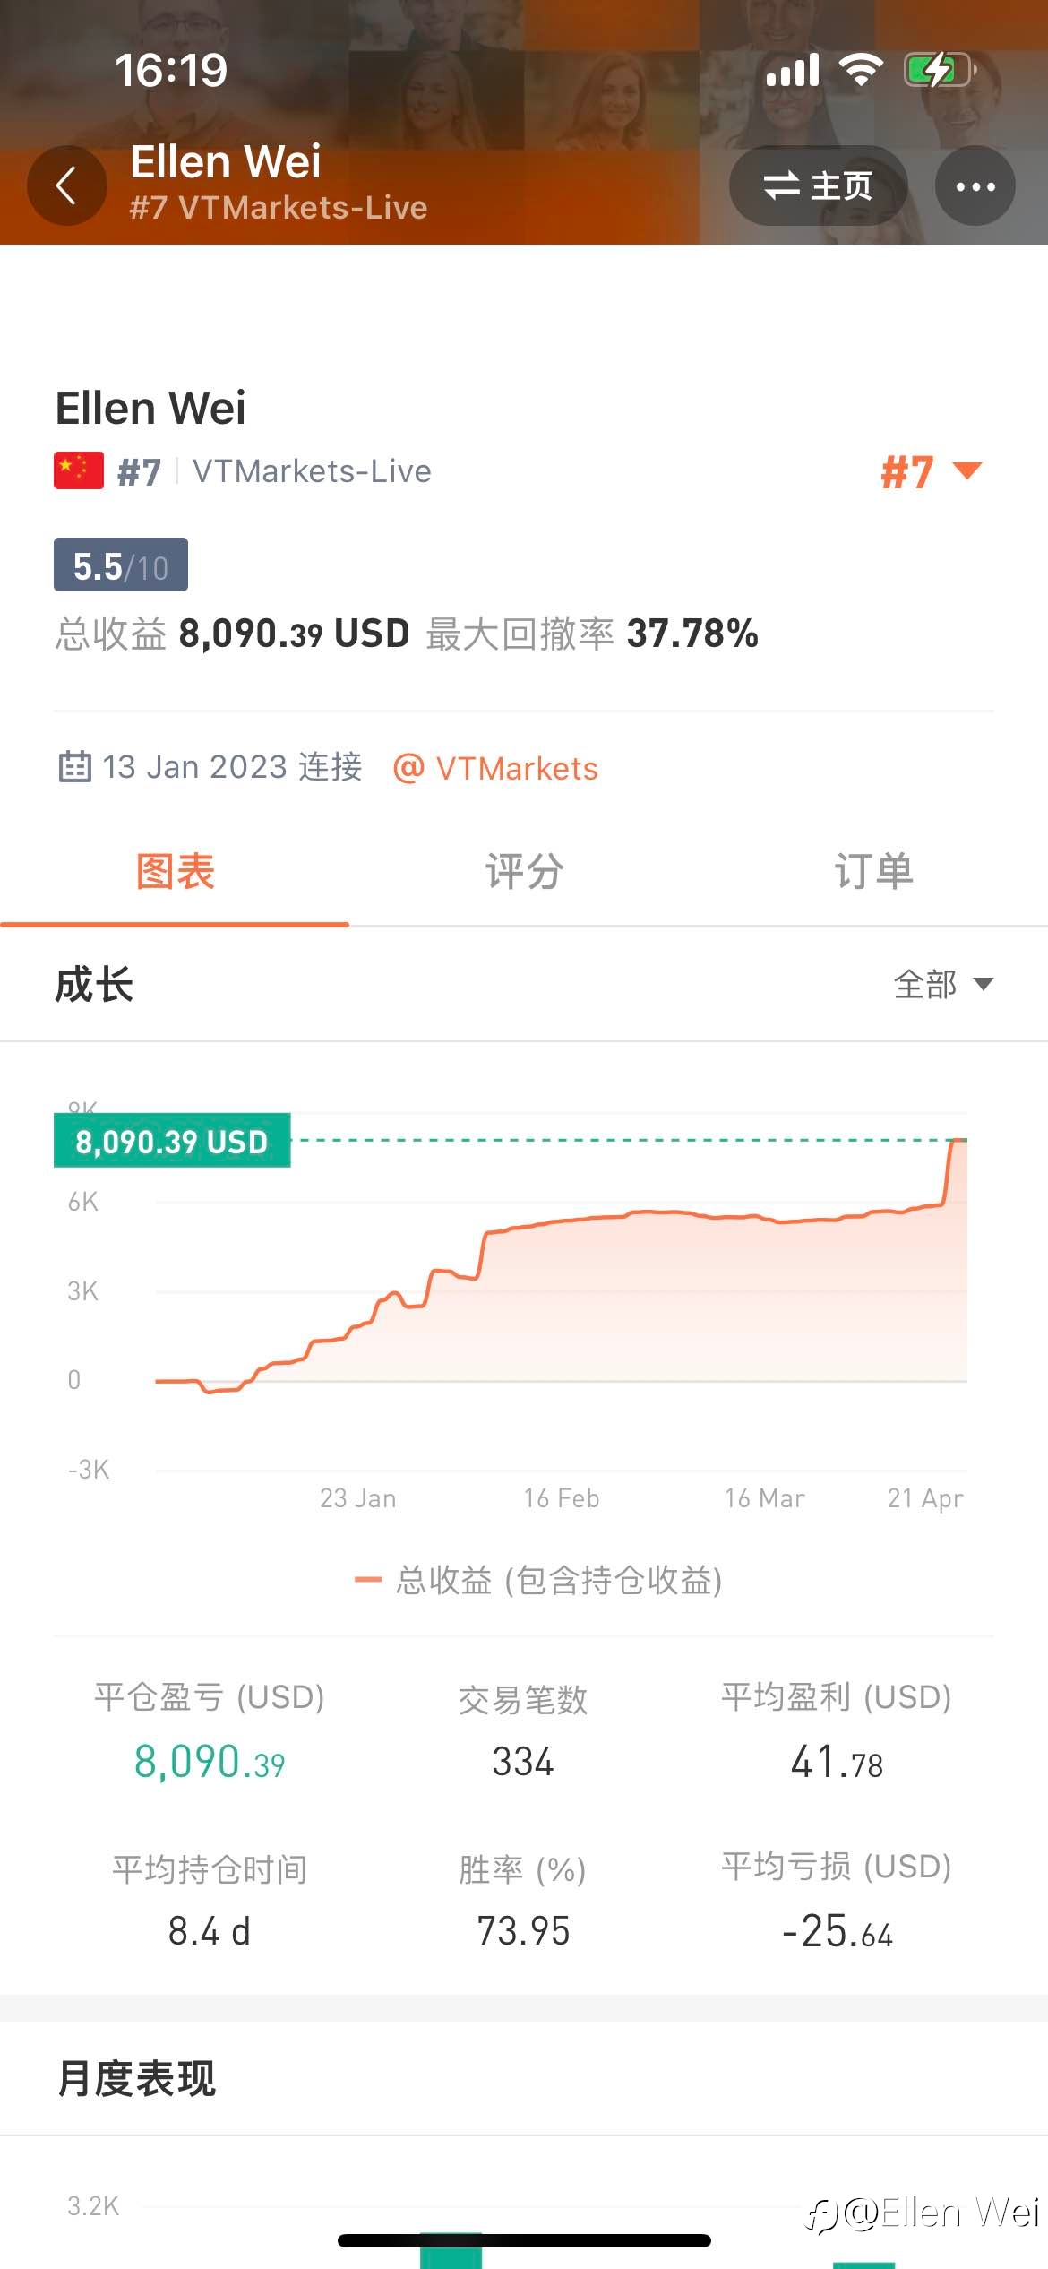Tap the China flag icon
The height and width of the screenshot is (2269, 1048).
coord(79,470)
